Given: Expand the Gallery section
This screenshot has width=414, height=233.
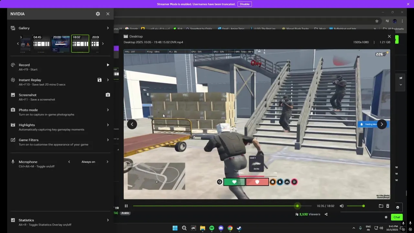Looking at the screenshot, I should click(108, 28).
